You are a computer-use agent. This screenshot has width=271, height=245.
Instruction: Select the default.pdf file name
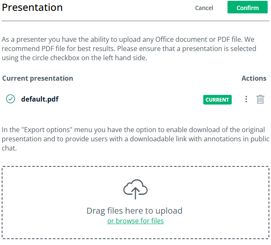(40, 99)
